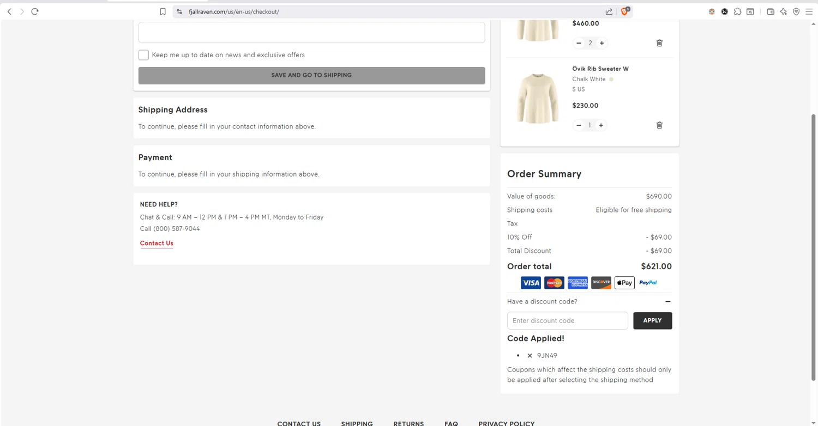This screenshot has width=818, height=426.
Task: Open RETURNS footer link
Action: tap(408, 423)
